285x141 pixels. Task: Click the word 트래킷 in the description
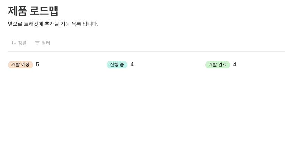click(x=31, y=24)
